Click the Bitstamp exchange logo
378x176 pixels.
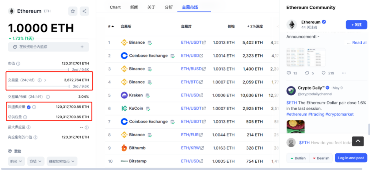tap(124, 161)
